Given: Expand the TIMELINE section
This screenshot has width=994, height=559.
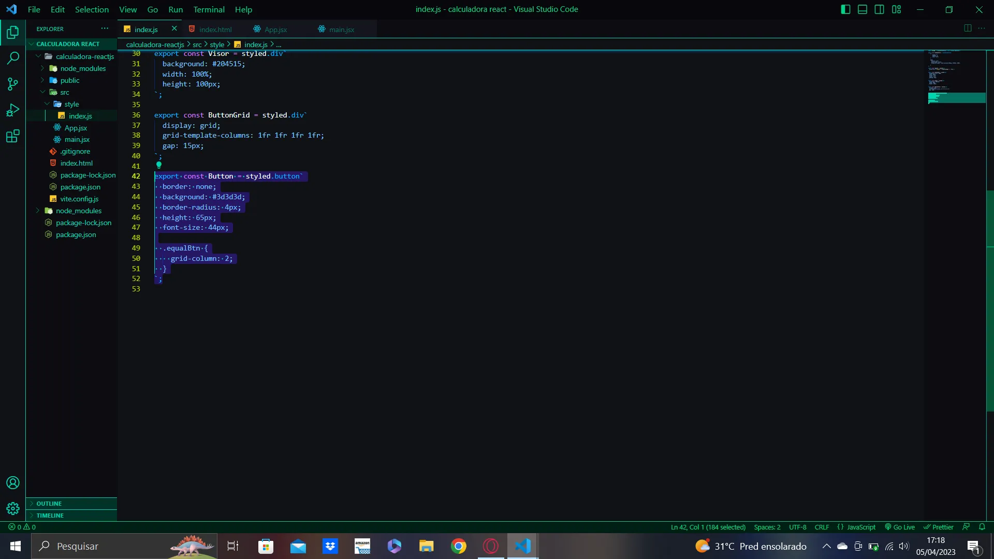Looking at the screenshot, I should point(50,515).
